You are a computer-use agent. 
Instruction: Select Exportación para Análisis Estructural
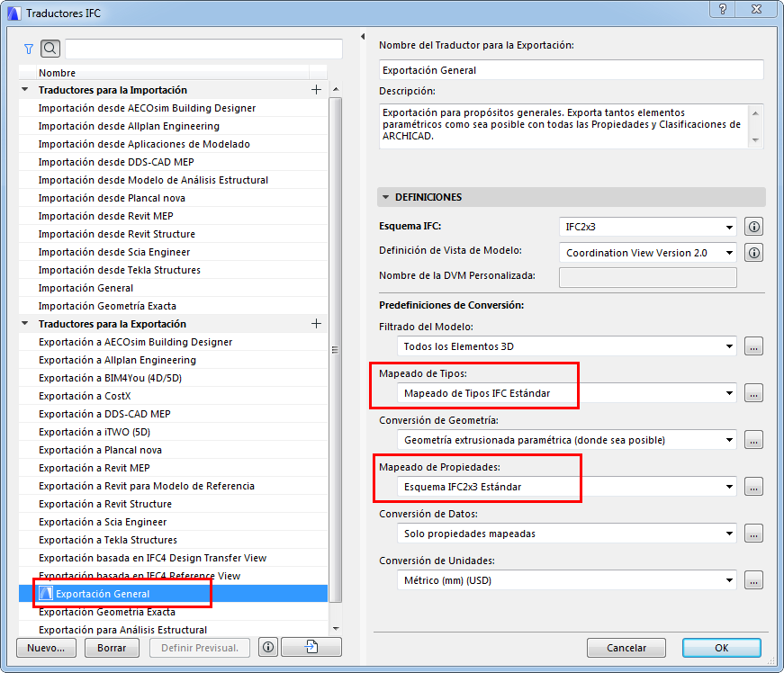tap(173, 630)
